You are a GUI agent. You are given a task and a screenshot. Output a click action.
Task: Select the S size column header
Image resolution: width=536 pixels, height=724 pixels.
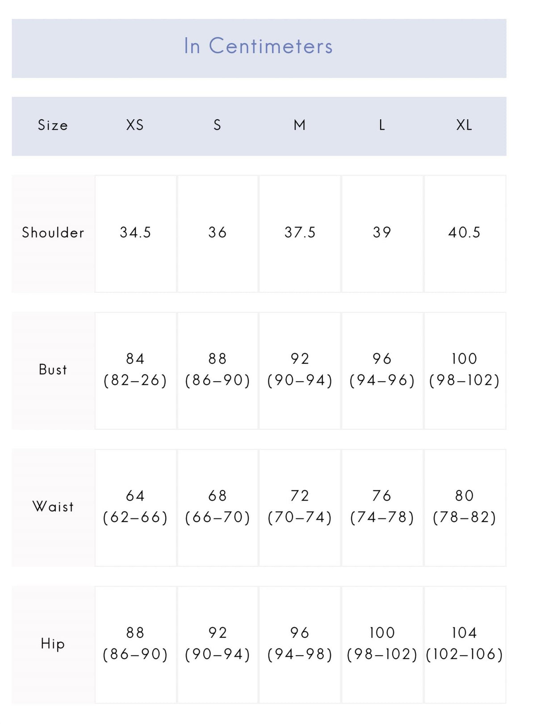217,125
